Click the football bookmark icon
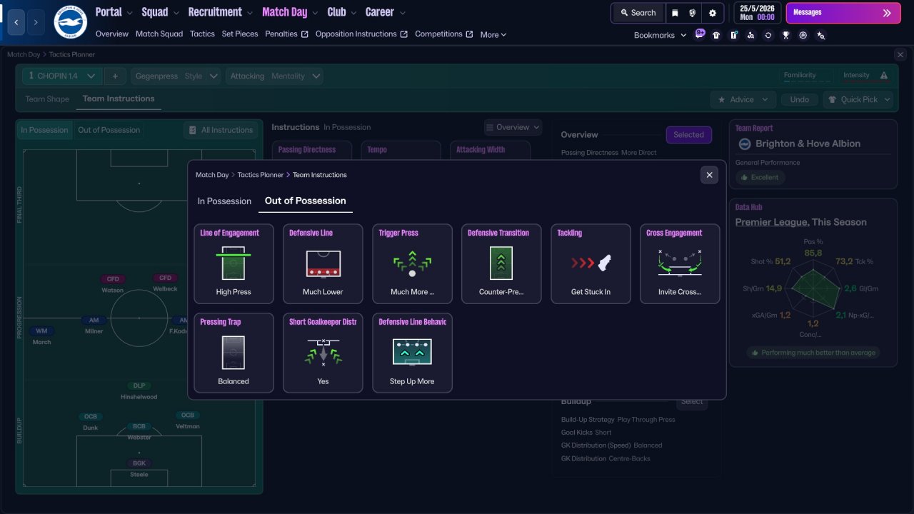Screen dimensions: 914x514 click(x=803, y=35)
